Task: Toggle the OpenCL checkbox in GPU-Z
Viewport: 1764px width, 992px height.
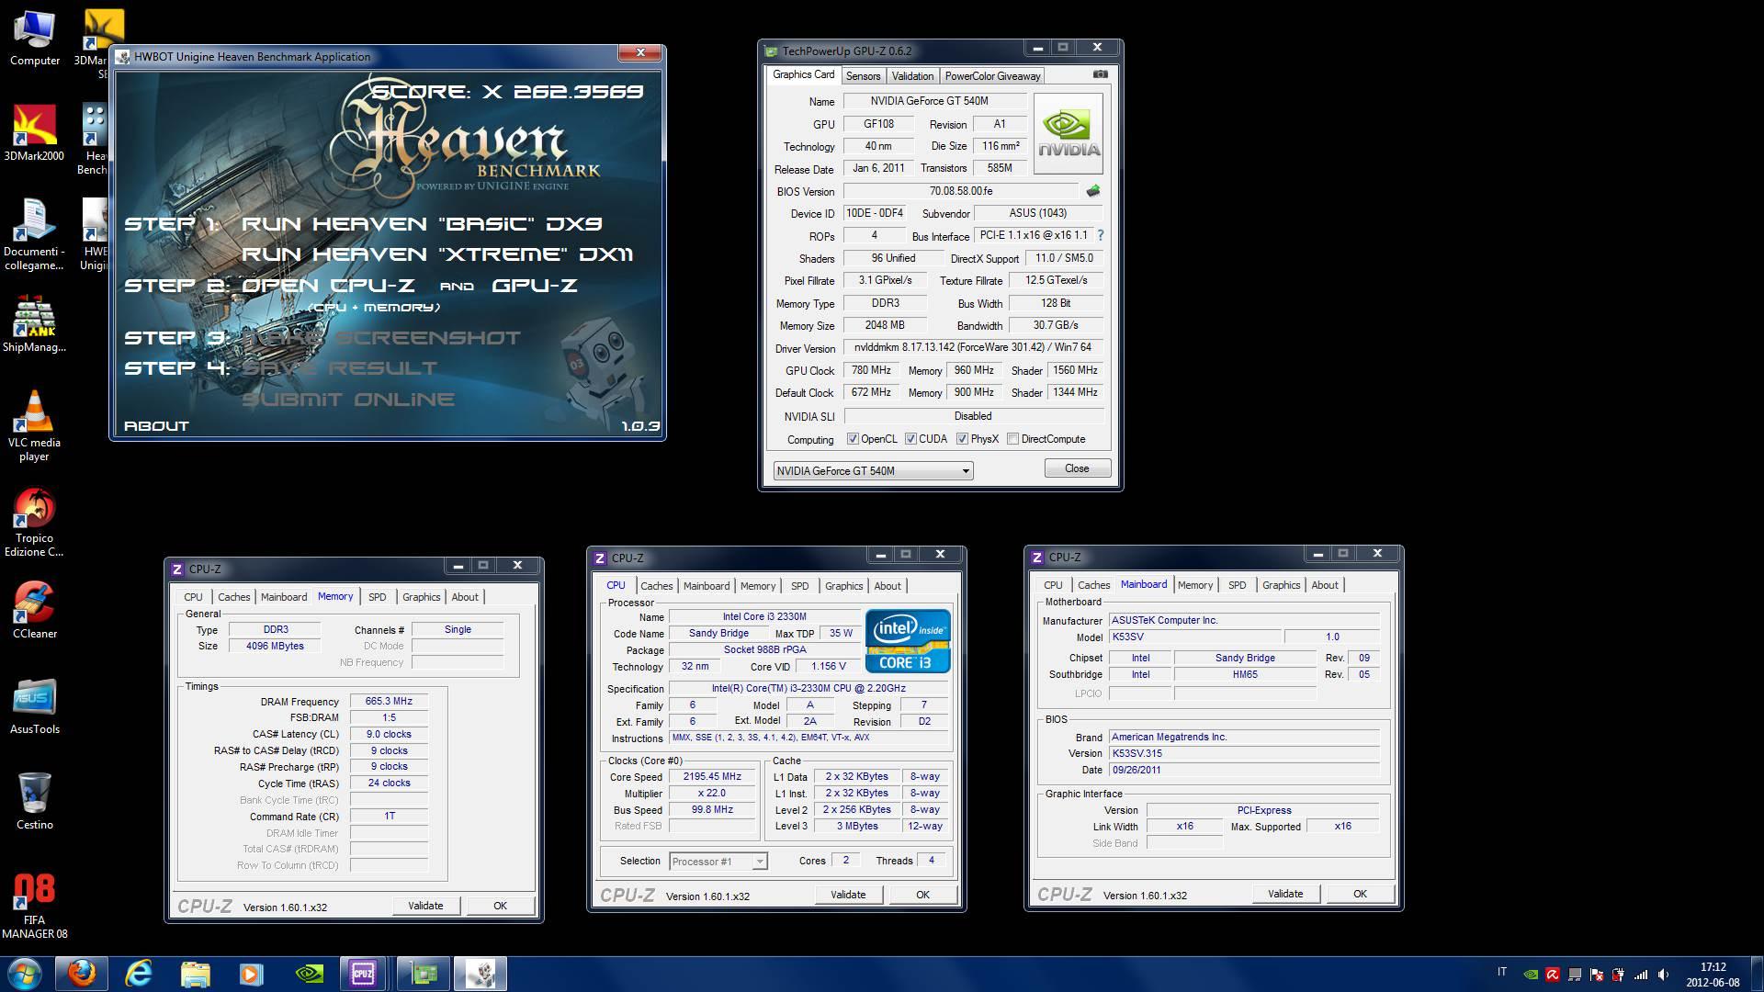Action: 853,439
